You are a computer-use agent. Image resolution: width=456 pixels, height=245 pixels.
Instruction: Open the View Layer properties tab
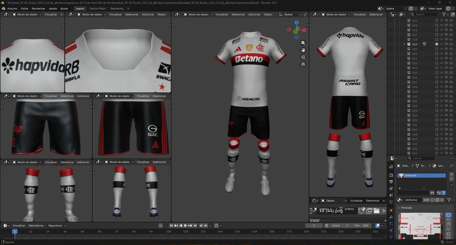click(x=391, y=188)
